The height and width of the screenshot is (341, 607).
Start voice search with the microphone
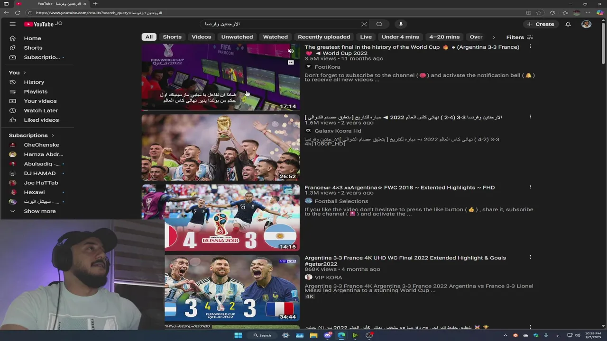click(401, 24)
